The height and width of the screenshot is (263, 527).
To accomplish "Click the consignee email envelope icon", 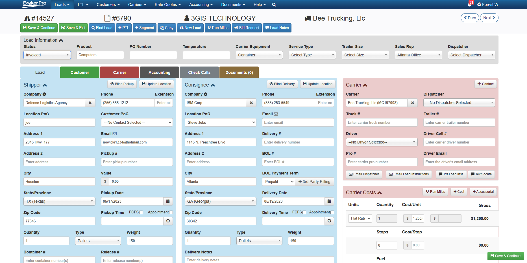I will point(276,114).
